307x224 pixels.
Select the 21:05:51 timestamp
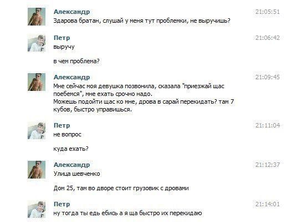click(268, 12)
